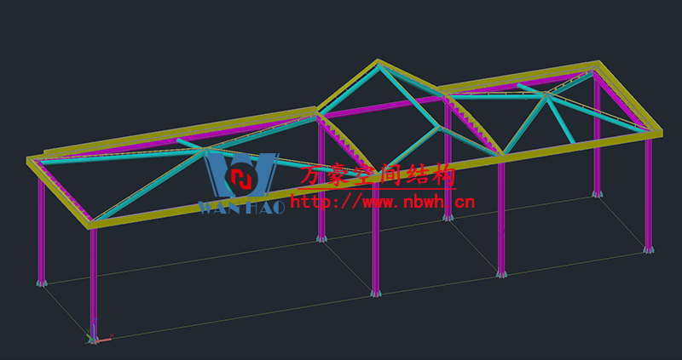The height and width of the screenshot is (360, 682).
Task: Select base plate of front-right corner column
Action: (x=649, y=249)
